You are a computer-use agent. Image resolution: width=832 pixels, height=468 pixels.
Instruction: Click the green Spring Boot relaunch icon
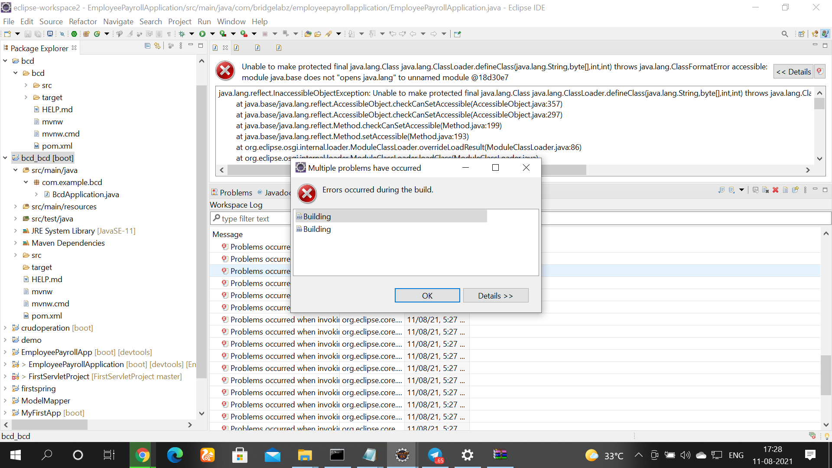(x=74, y=34)
